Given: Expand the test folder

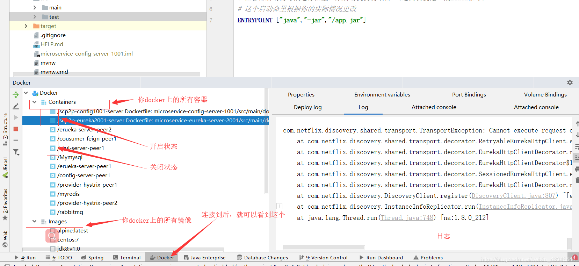Looking at the screenshot, I should pyautogui.click(x=35, y=17).
